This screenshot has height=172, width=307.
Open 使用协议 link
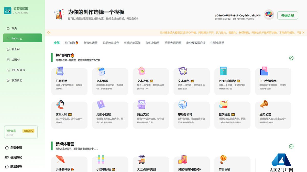[x=14, y=157]
